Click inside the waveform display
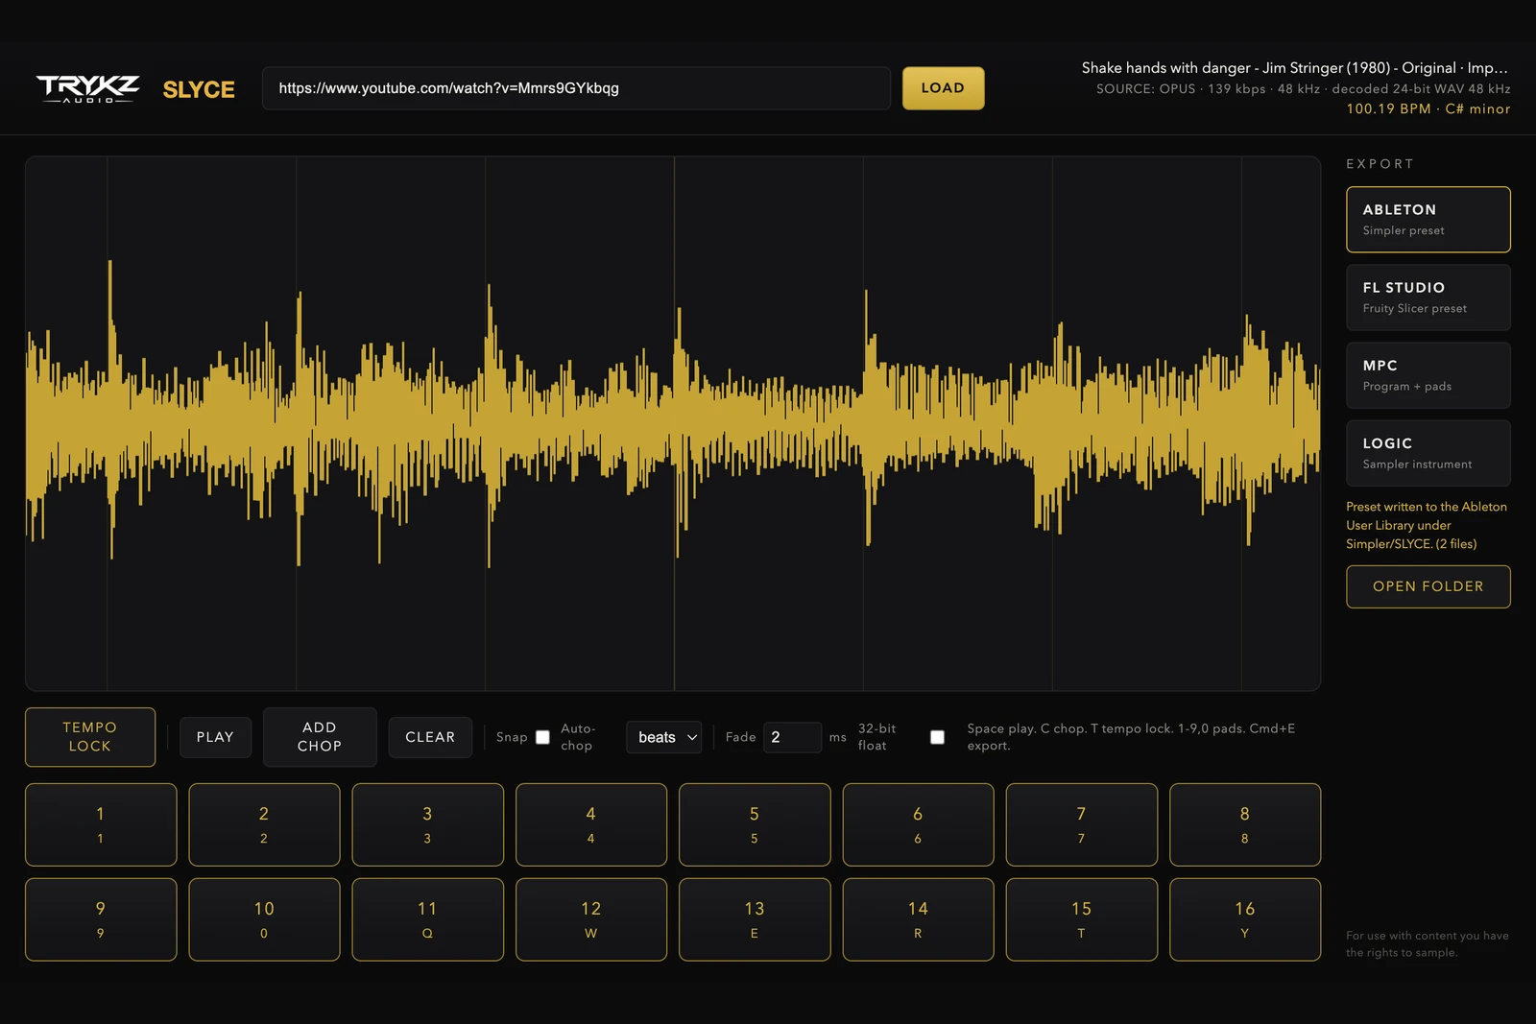The height and width of the screenshot is (1024, 1536). click(673, 423)
